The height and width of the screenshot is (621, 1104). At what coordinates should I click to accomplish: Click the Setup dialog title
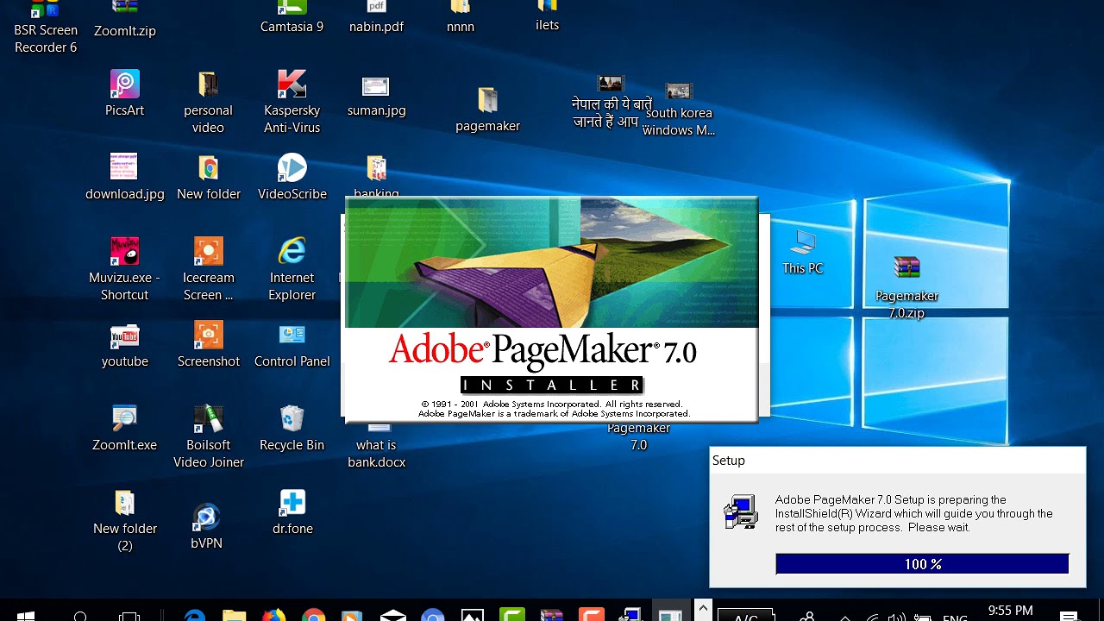[729, 461]
